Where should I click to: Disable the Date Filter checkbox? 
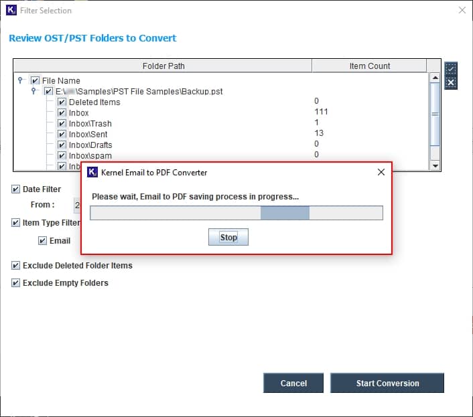tap(15, 189)
